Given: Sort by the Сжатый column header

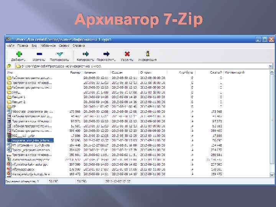Looking at the screenshot, I should coord(216,72).
